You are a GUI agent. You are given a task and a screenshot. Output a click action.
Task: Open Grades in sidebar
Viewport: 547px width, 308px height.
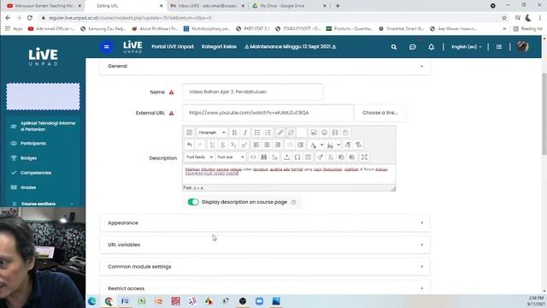click(x=28, y=187)
